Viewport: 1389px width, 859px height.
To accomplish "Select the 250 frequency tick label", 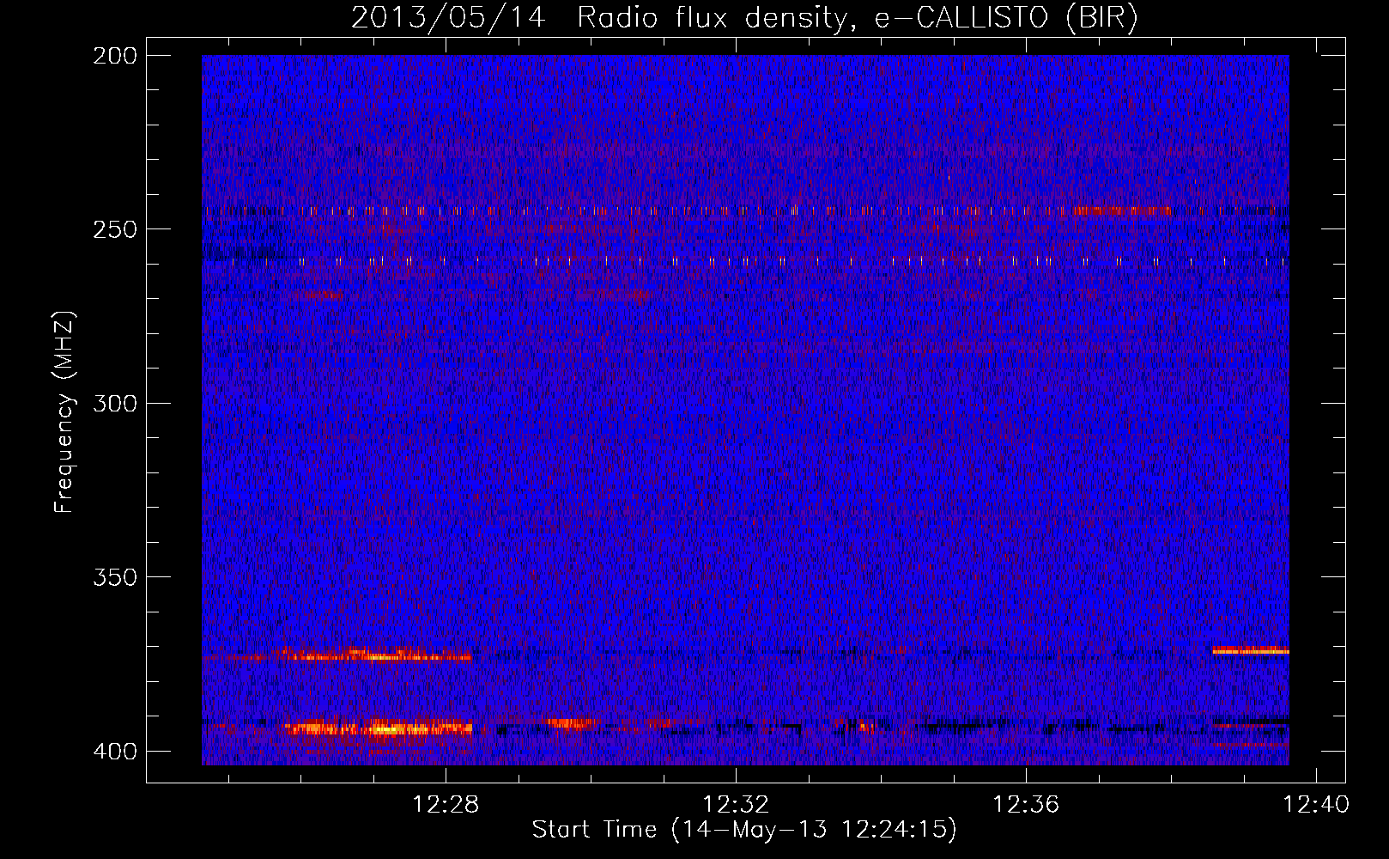I will coord(114,229).
